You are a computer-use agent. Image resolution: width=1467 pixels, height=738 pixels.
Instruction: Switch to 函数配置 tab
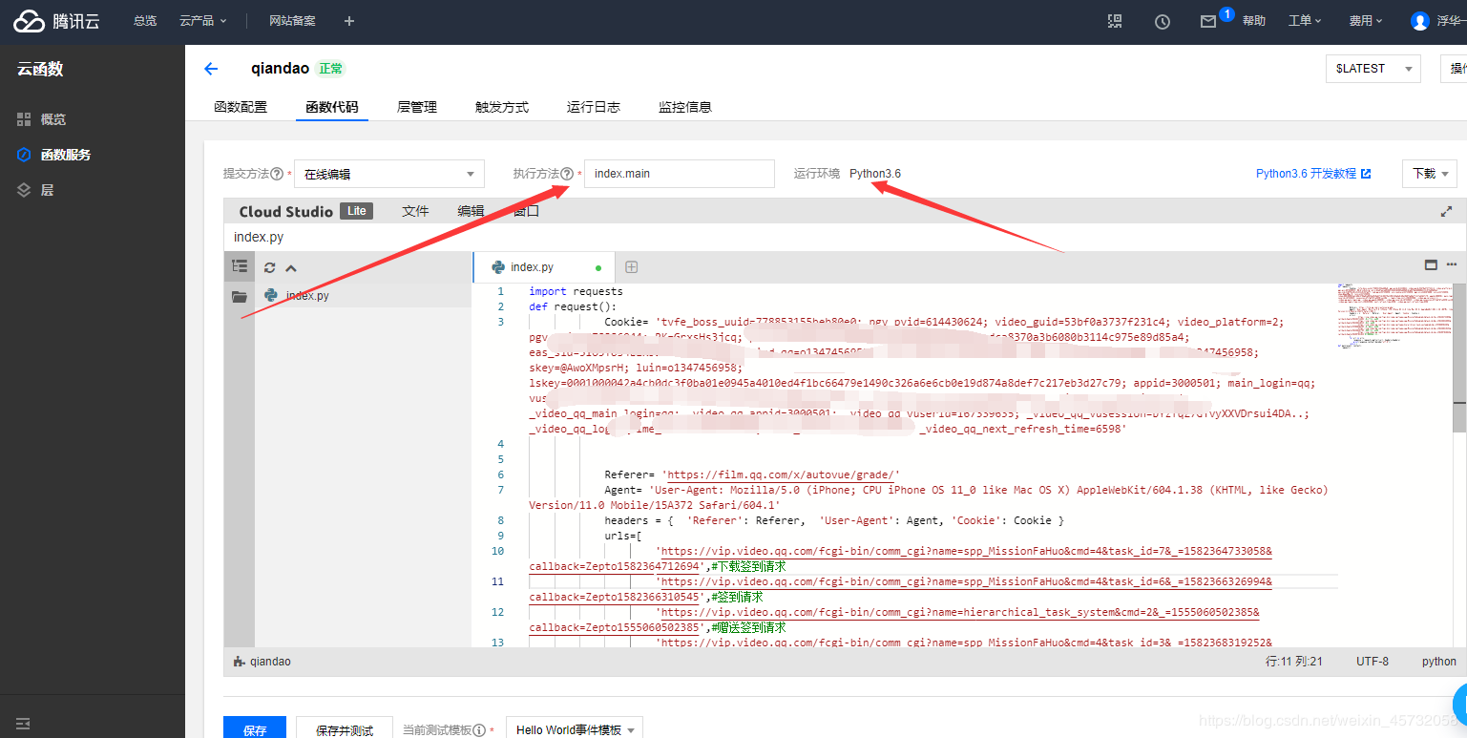coord(241,107)
